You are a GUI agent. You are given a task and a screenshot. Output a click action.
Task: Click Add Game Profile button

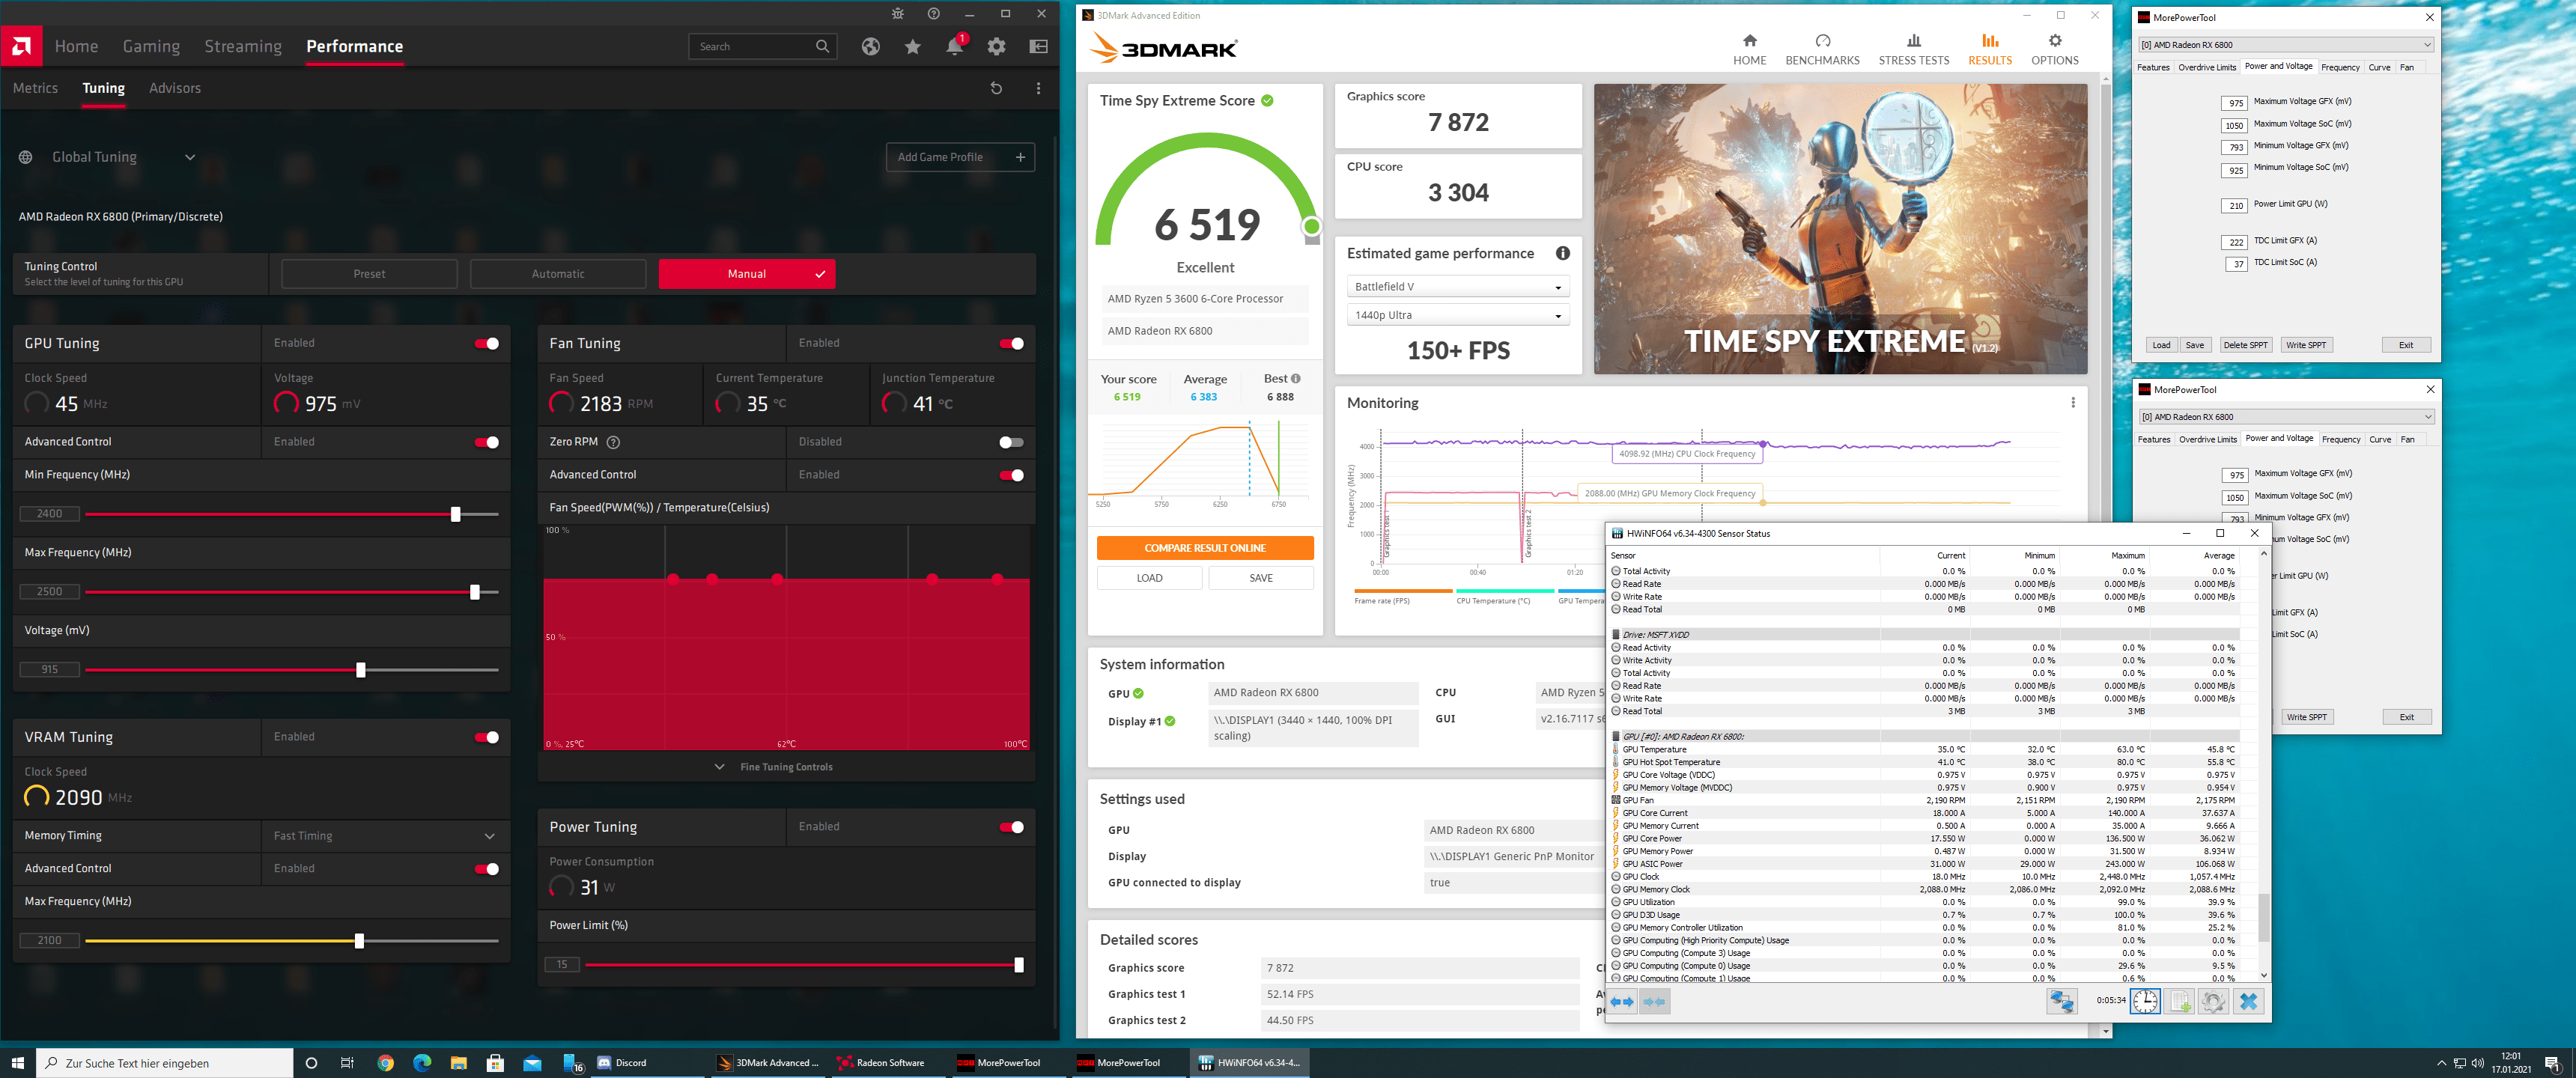[x=960, y=157]
